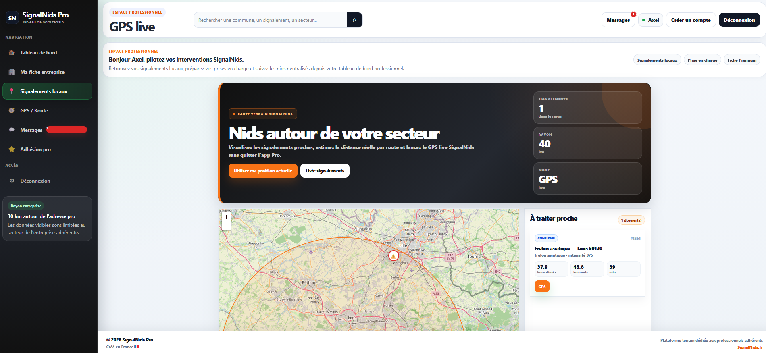Open Adhésion pro in sidebar
This screenshot has width=766, height=353.
(47, 149)
